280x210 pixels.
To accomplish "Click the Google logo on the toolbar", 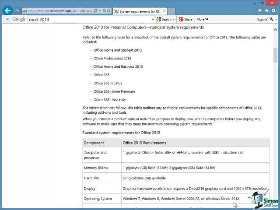I will click(x=19, y=19).
